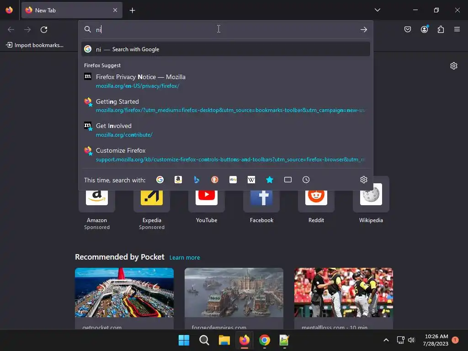
Task: Open Customize Firefox suggestion
Action: point(226,154)
